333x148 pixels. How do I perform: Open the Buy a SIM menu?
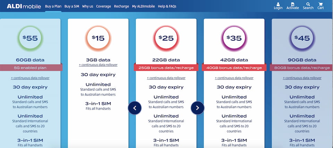point(71,6)
